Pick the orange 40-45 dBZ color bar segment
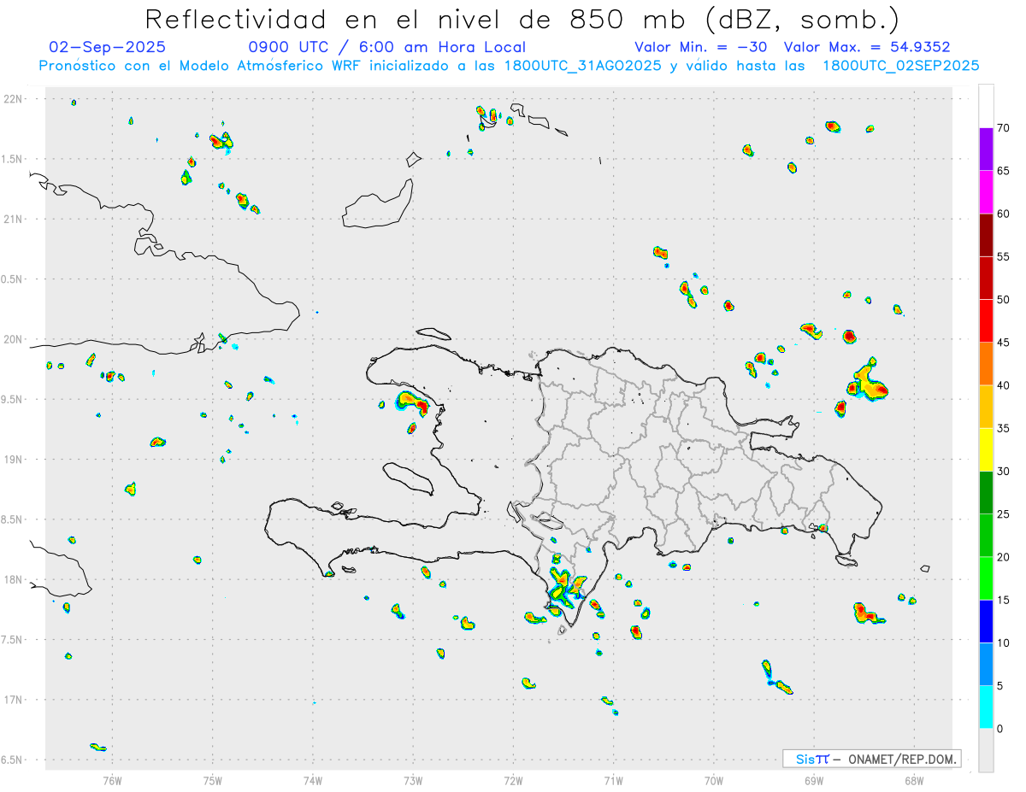1026x792 pixels. [986, 364]
